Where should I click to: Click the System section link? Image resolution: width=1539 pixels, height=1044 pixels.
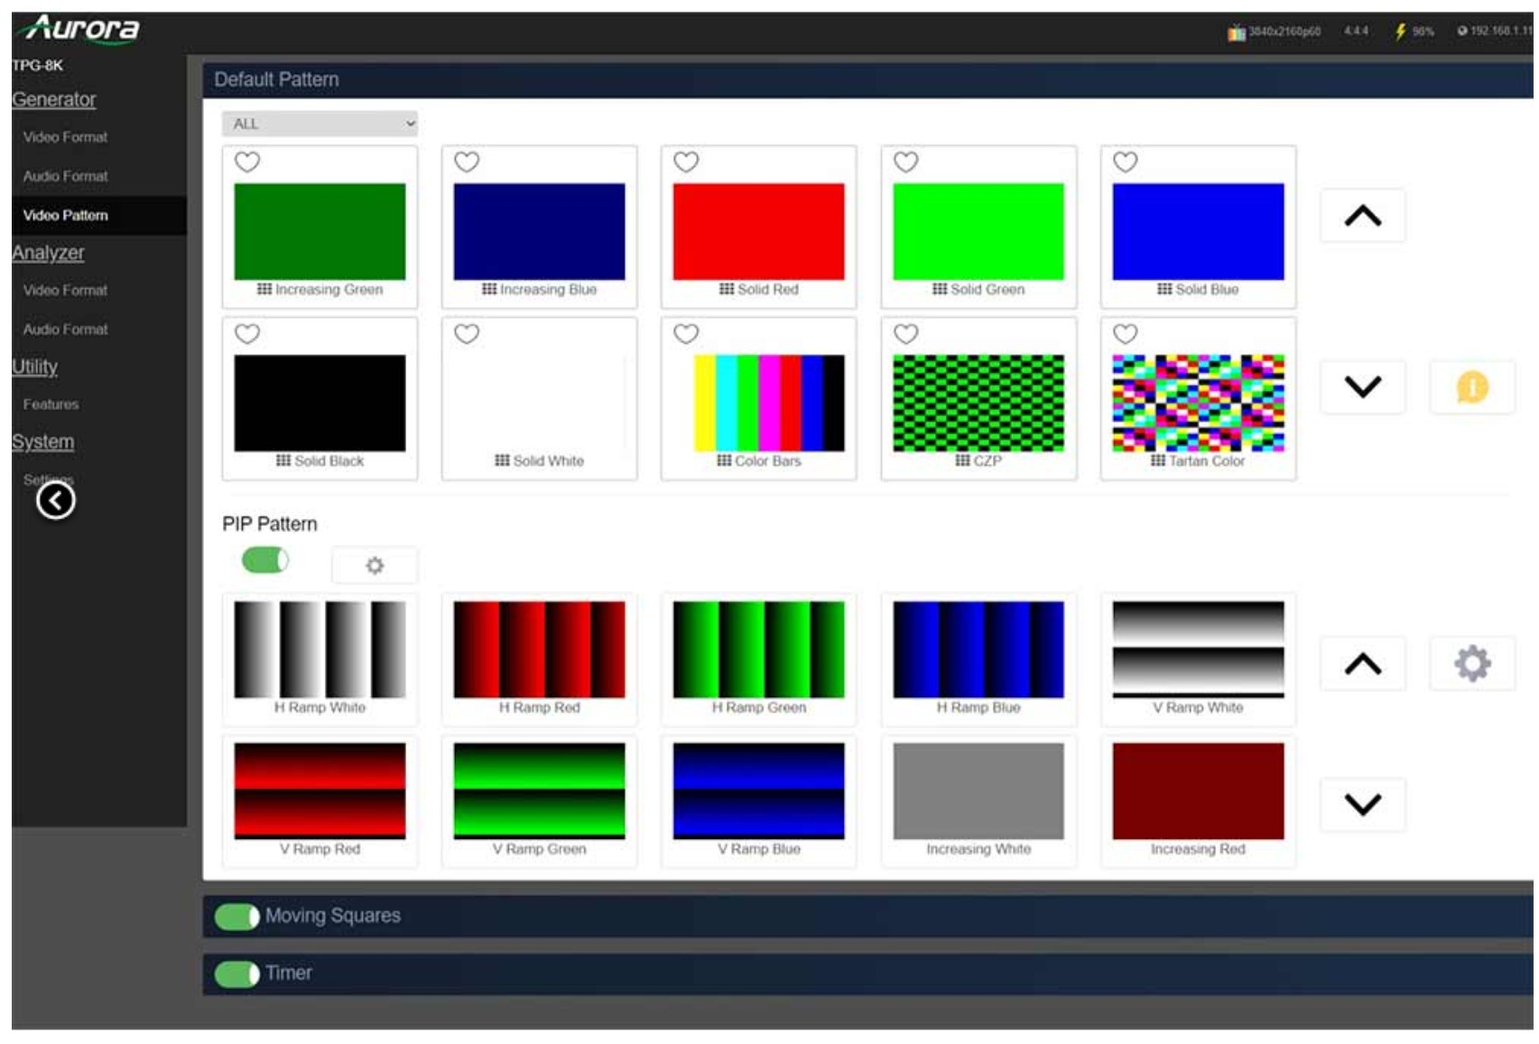coord(43,442)
